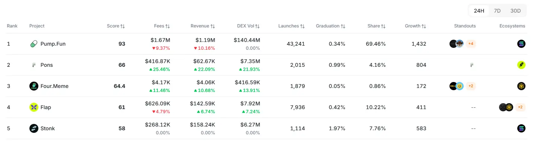The image size is (540, 141).
Task: Click Flap's ecosystem icon pair
Action: (x=506, y=107)
